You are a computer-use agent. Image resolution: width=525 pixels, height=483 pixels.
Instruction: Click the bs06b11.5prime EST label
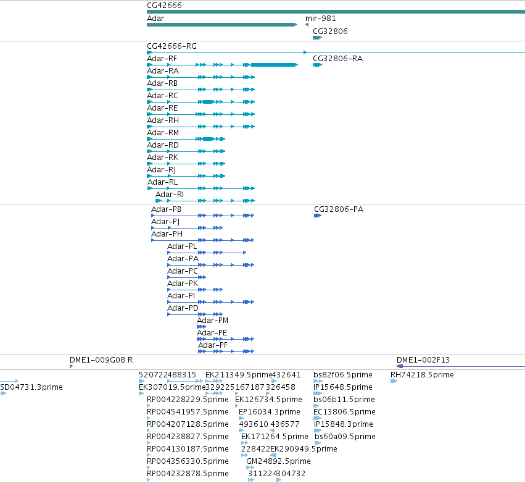click(344, 400)
